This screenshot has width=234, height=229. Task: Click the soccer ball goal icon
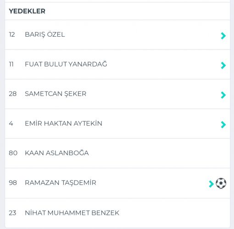[221, 183]
